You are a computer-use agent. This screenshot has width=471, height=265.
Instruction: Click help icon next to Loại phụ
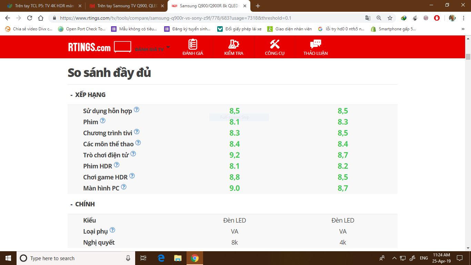coord(112,230)
